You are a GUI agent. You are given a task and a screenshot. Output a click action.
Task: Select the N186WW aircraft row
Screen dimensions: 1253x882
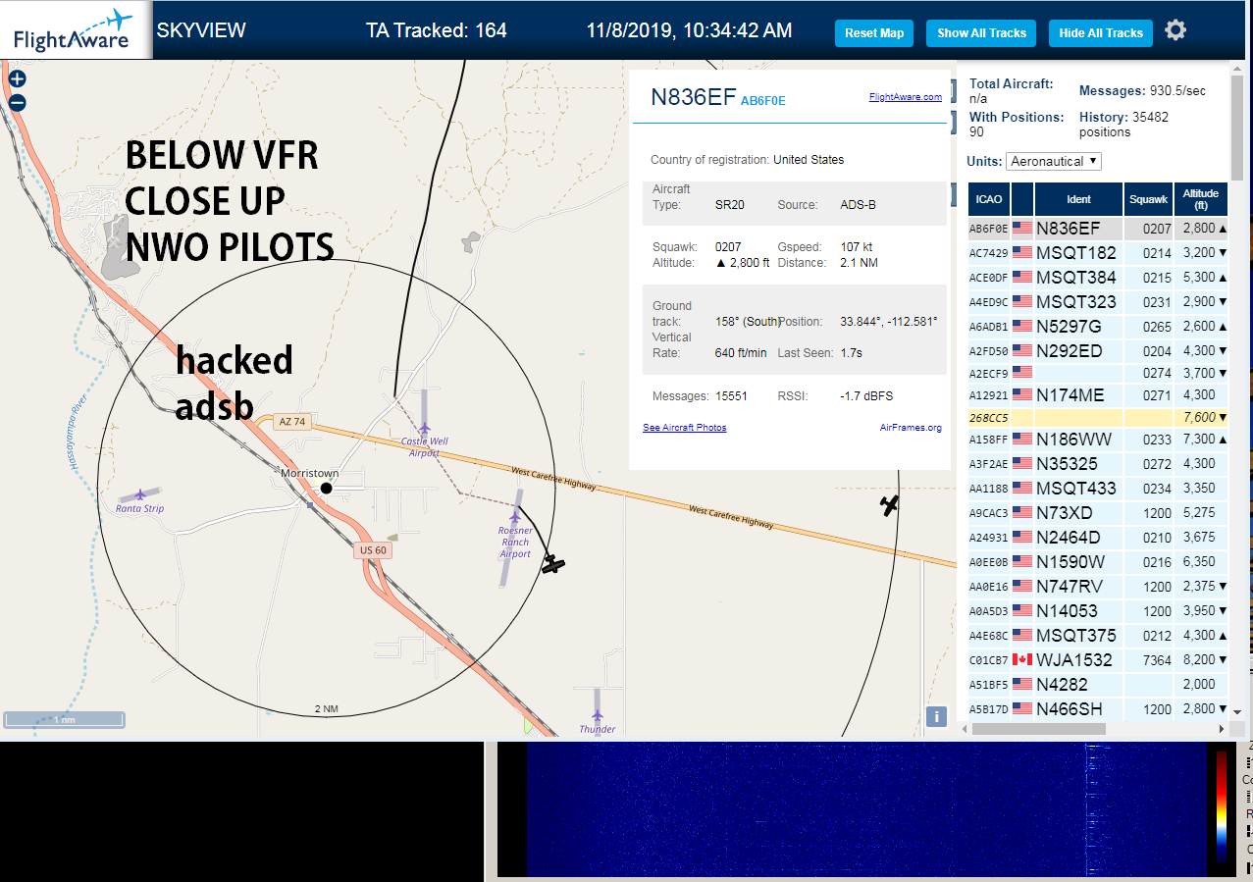1097,439
